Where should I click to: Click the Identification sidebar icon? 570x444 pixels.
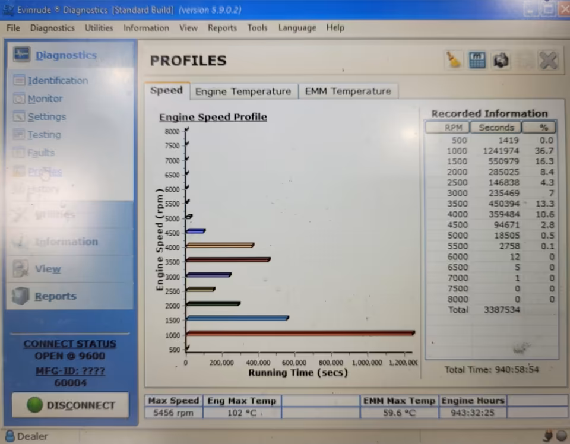[x=19, y=80]
